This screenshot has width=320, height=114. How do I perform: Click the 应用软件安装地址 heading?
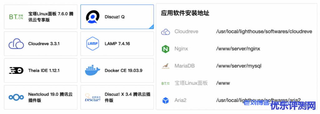click(x=185, y=13)
